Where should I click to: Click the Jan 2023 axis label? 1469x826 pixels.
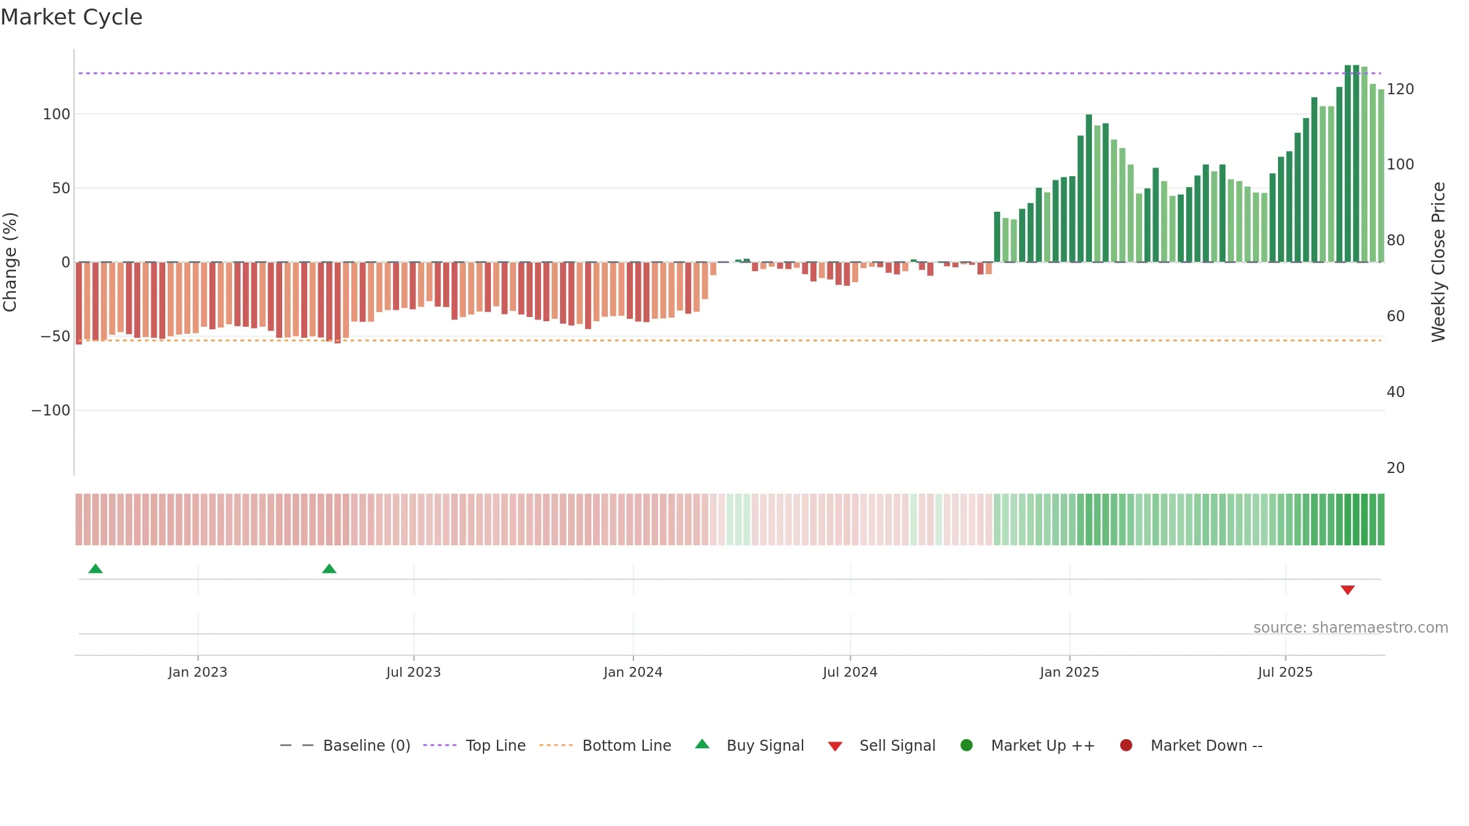[198, 672]
